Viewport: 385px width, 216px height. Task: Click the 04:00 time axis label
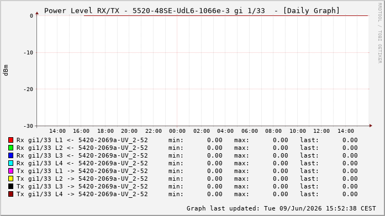(225, 131)
